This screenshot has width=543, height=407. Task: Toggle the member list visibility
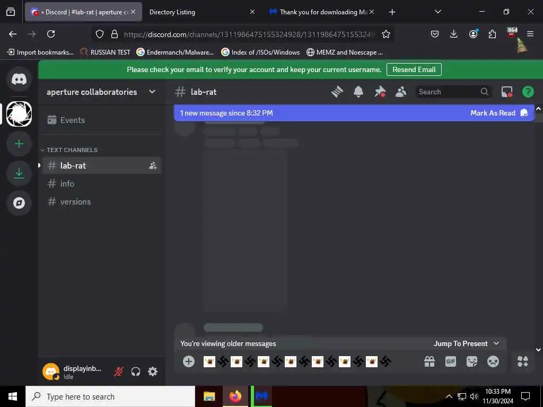401,92
